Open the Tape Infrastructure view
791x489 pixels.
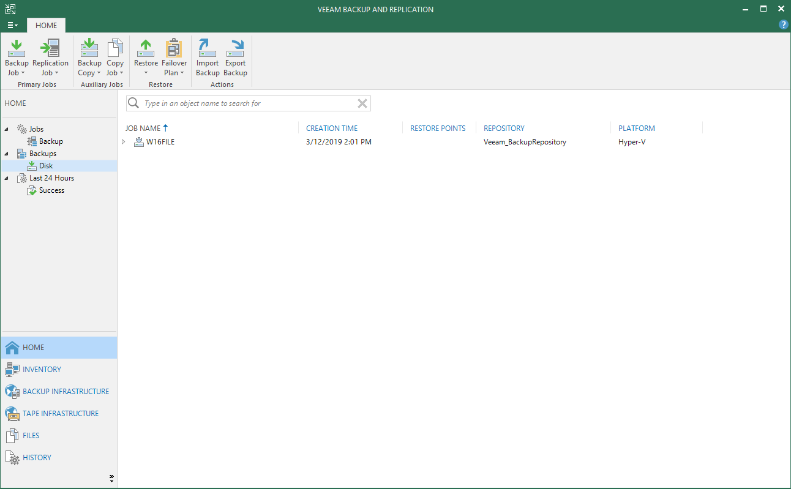pyautogui.click(x=59, y=414)
